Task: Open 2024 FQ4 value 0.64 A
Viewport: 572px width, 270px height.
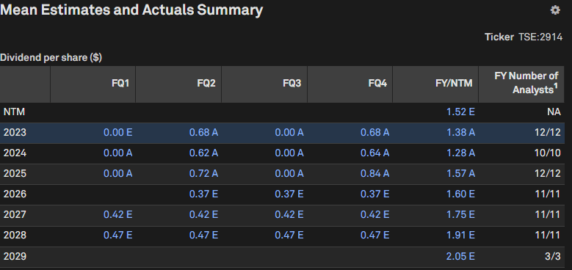Action: click(x=375, y=153)
